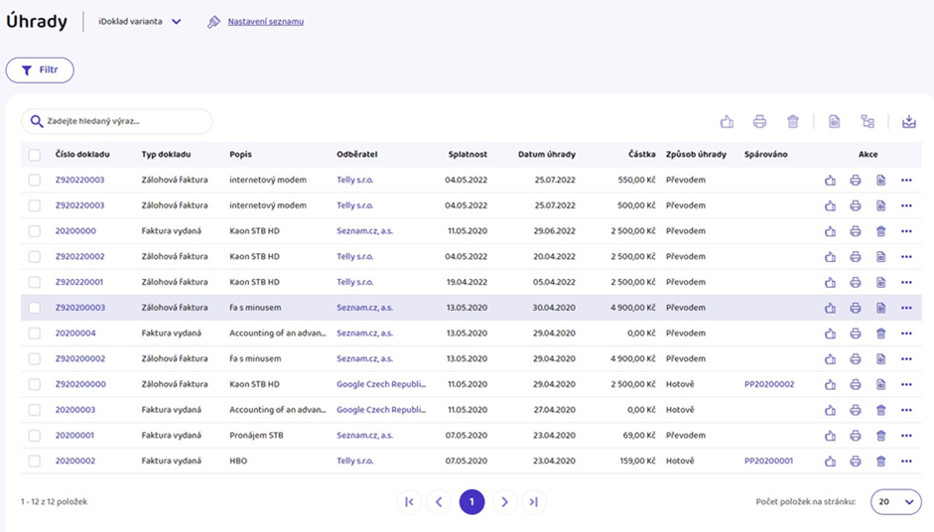Click document icon in row Z920200003
This screenshot has height=532, width=934.
tap(881, 308)
